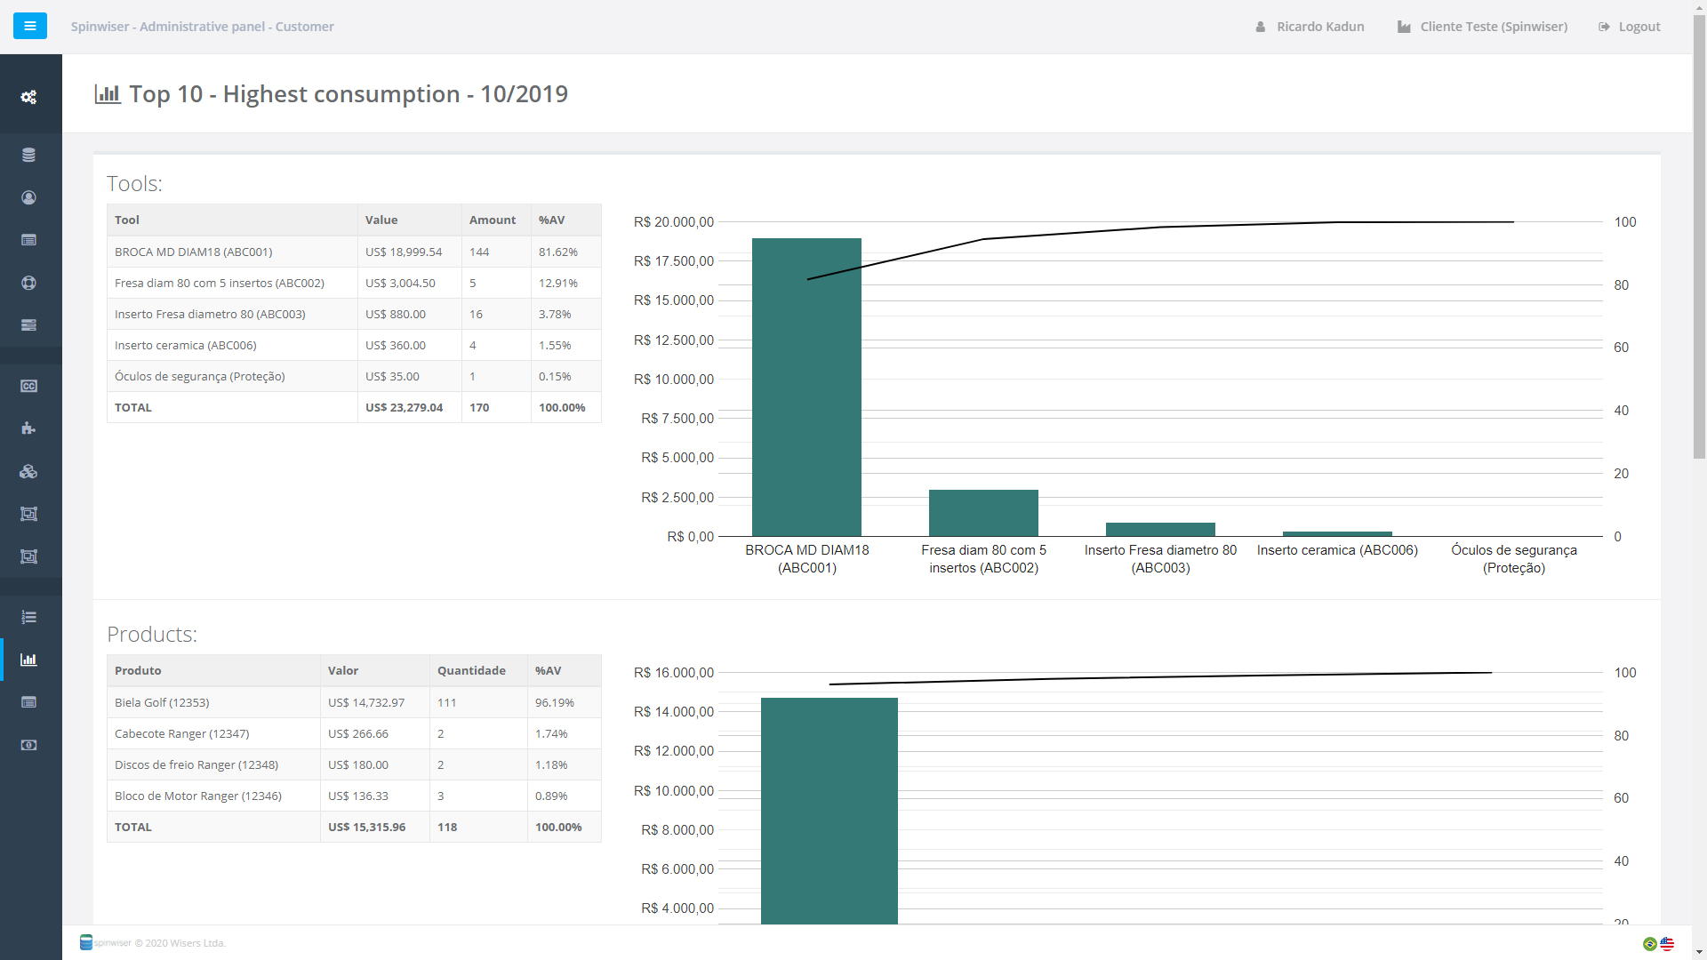Switch language via the US flag icon
1707x960 pixels.
[1667, 944]
